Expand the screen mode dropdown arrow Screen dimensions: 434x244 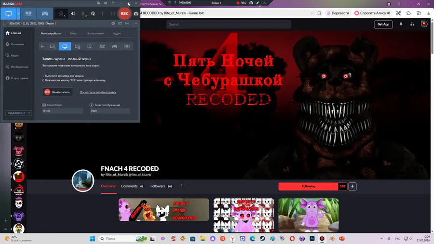[x=18, y=14]
